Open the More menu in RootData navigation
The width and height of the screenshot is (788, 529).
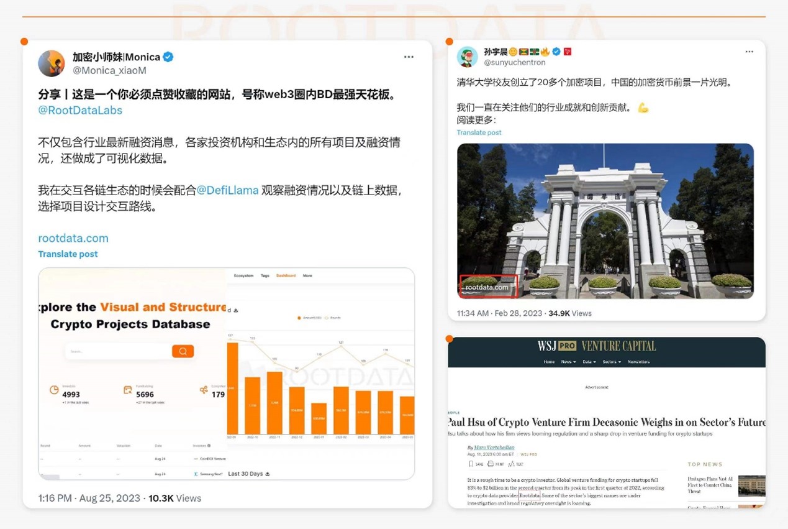pos(307,275)
